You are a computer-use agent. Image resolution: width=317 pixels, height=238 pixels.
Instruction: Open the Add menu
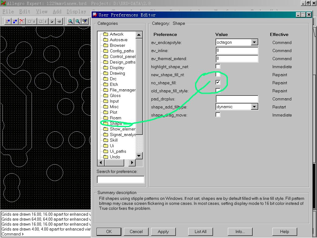point(57,12)
